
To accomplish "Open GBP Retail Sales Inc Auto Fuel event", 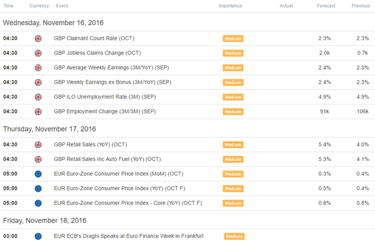I will 108,159.
